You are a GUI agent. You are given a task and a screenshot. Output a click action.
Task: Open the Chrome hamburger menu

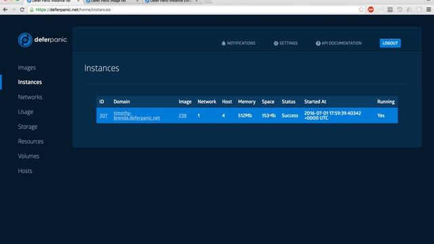tap(429, 9)
